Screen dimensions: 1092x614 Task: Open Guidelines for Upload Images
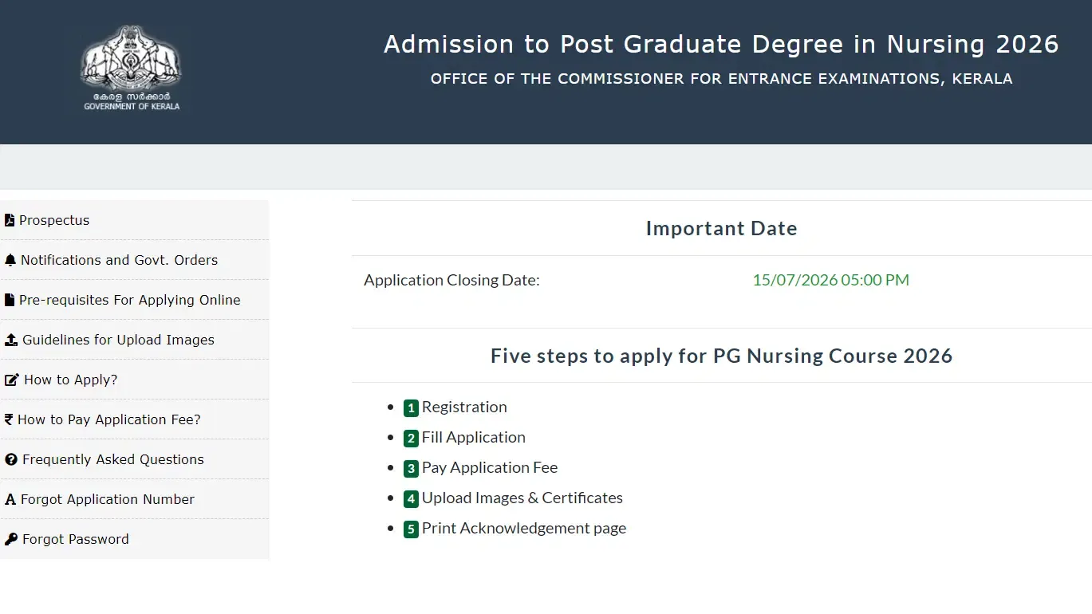click(118, 340)
